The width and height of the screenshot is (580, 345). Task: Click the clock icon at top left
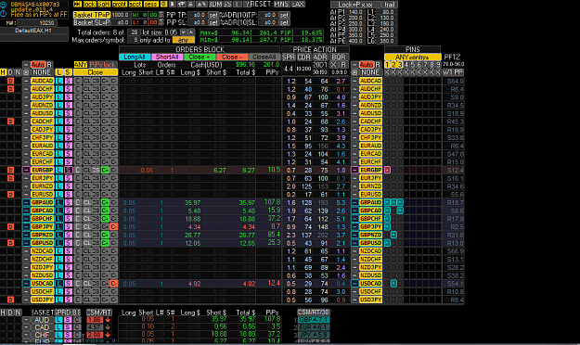click(4, 14)
